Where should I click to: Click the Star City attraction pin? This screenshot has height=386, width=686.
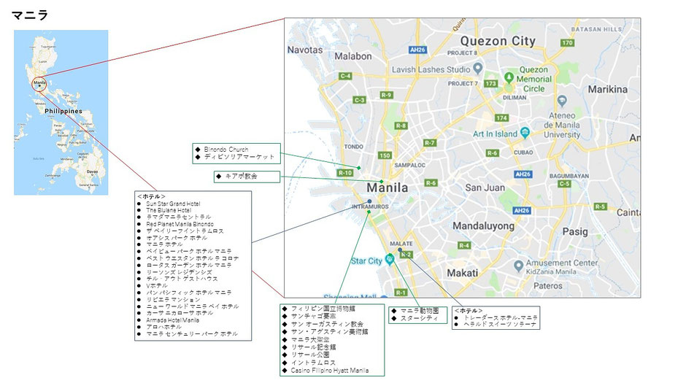390,259
